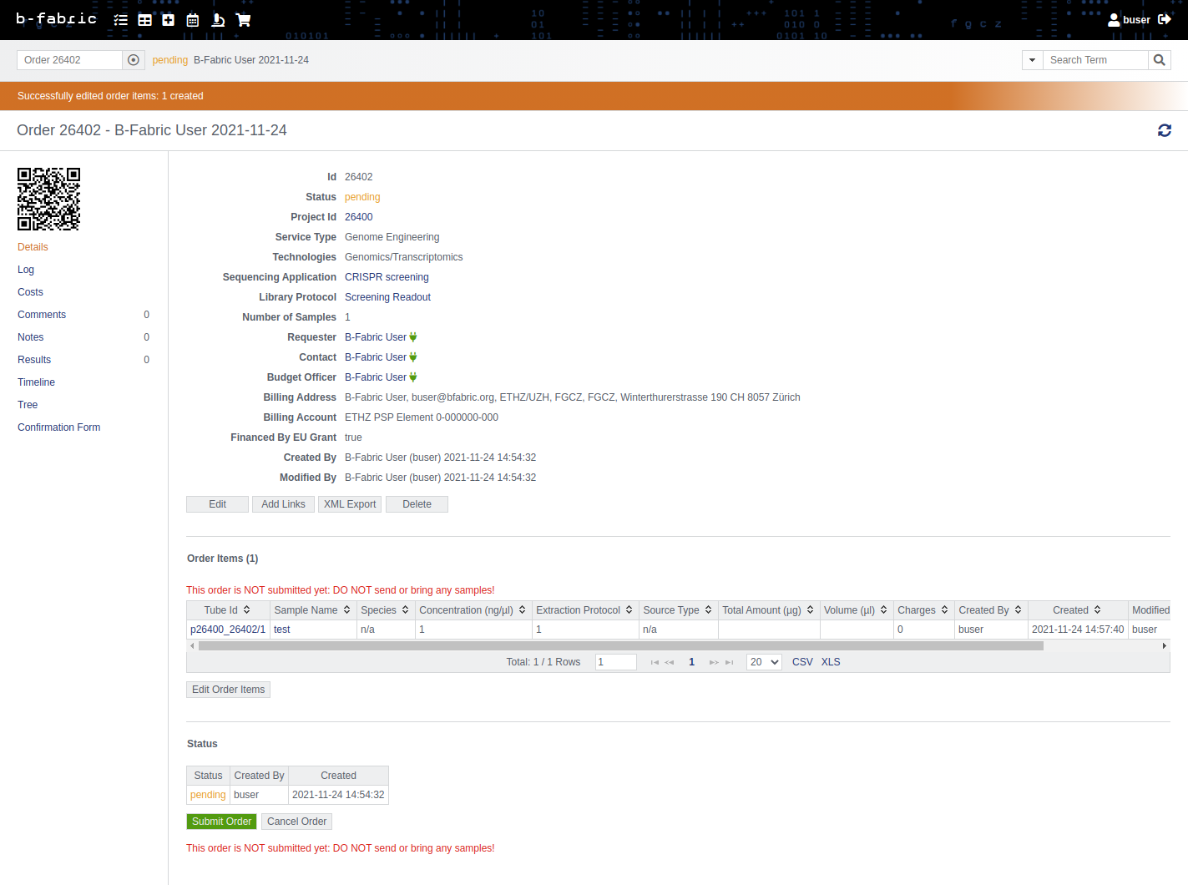Open the task list icon in header
Viewport: 1188px width, 885px height.
tap(121, 20)
